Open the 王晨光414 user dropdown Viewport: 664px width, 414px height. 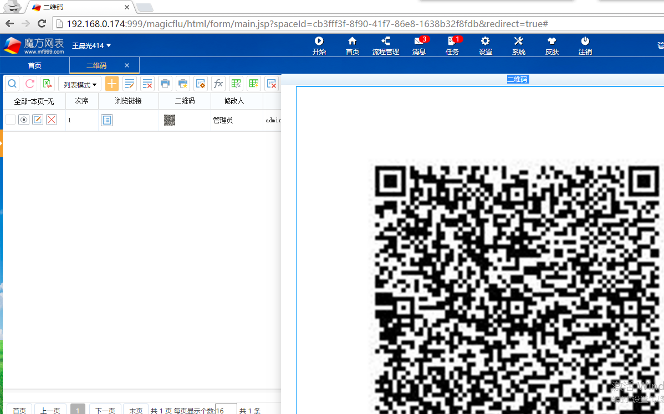click(91, 46)
